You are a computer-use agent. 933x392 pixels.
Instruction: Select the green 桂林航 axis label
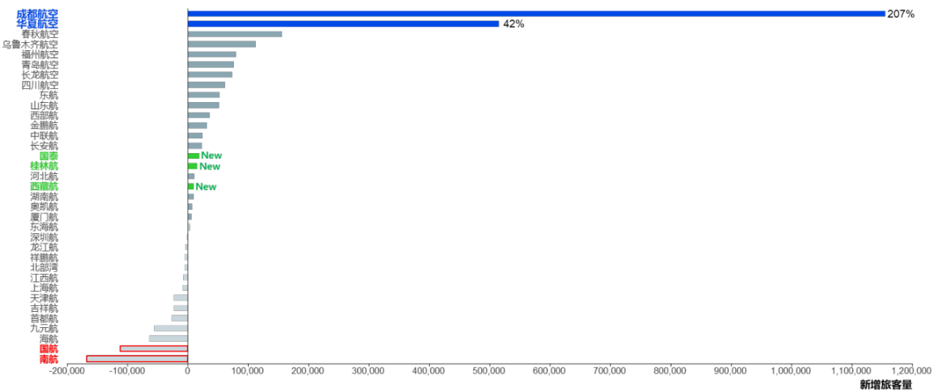(x=44, y=166)
